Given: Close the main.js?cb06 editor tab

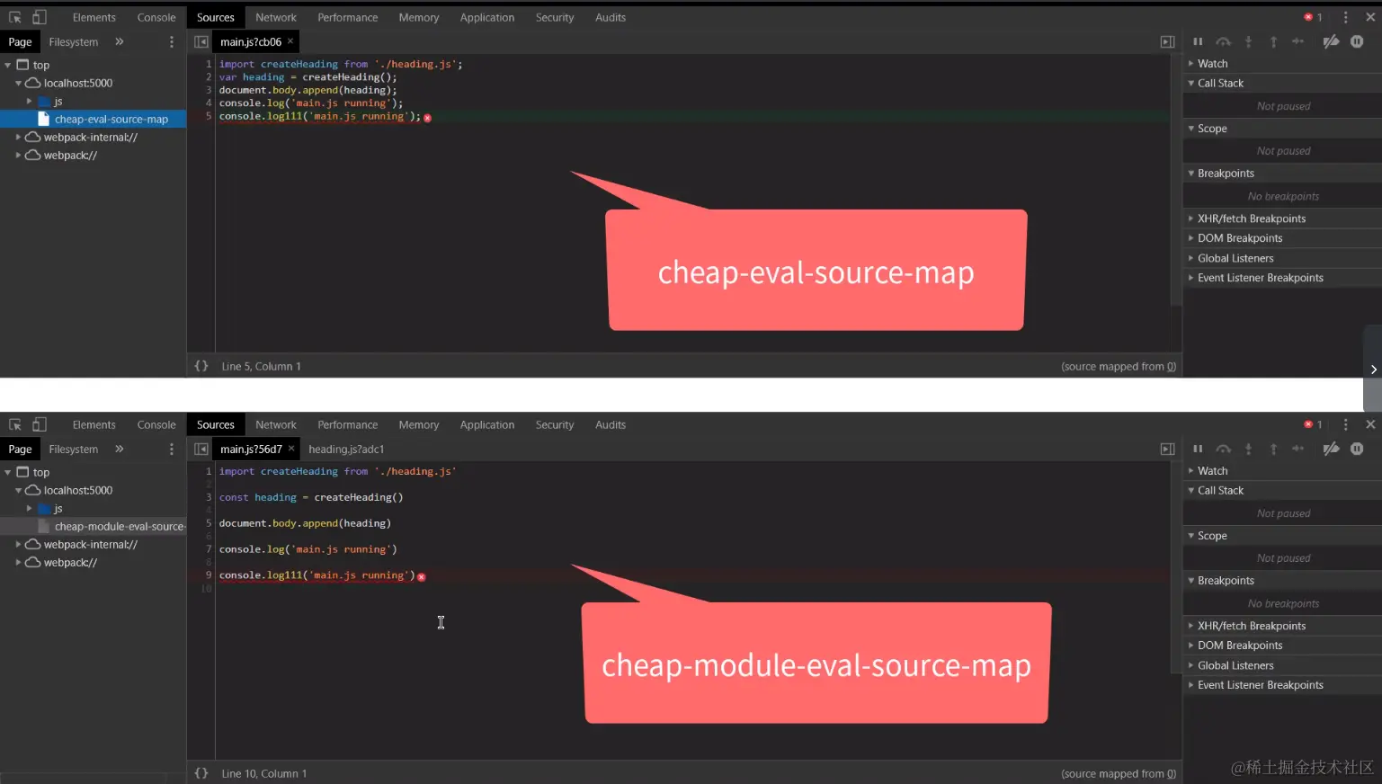Looking at the screenshot, I should point(290,41).
